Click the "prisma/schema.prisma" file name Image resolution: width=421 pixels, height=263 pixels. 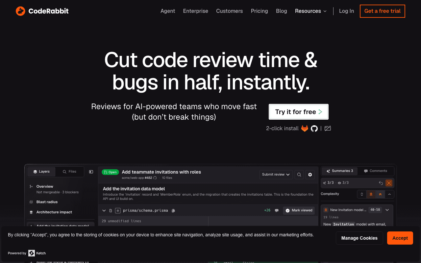pos(145,210)
